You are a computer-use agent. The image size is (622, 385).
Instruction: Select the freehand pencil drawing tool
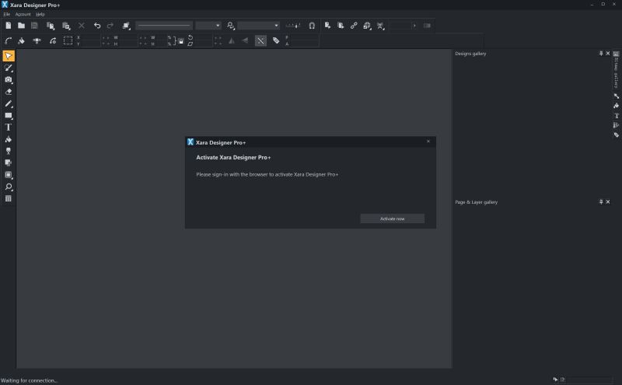tap(9, 103)
